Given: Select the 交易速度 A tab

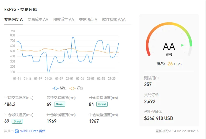Looking at the screenshot, I should click(13, 19).
